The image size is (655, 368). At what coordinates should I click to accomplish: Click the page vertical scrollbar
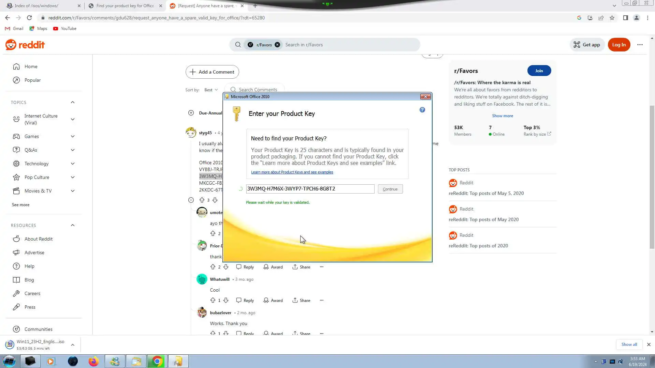tap(652, 177)
